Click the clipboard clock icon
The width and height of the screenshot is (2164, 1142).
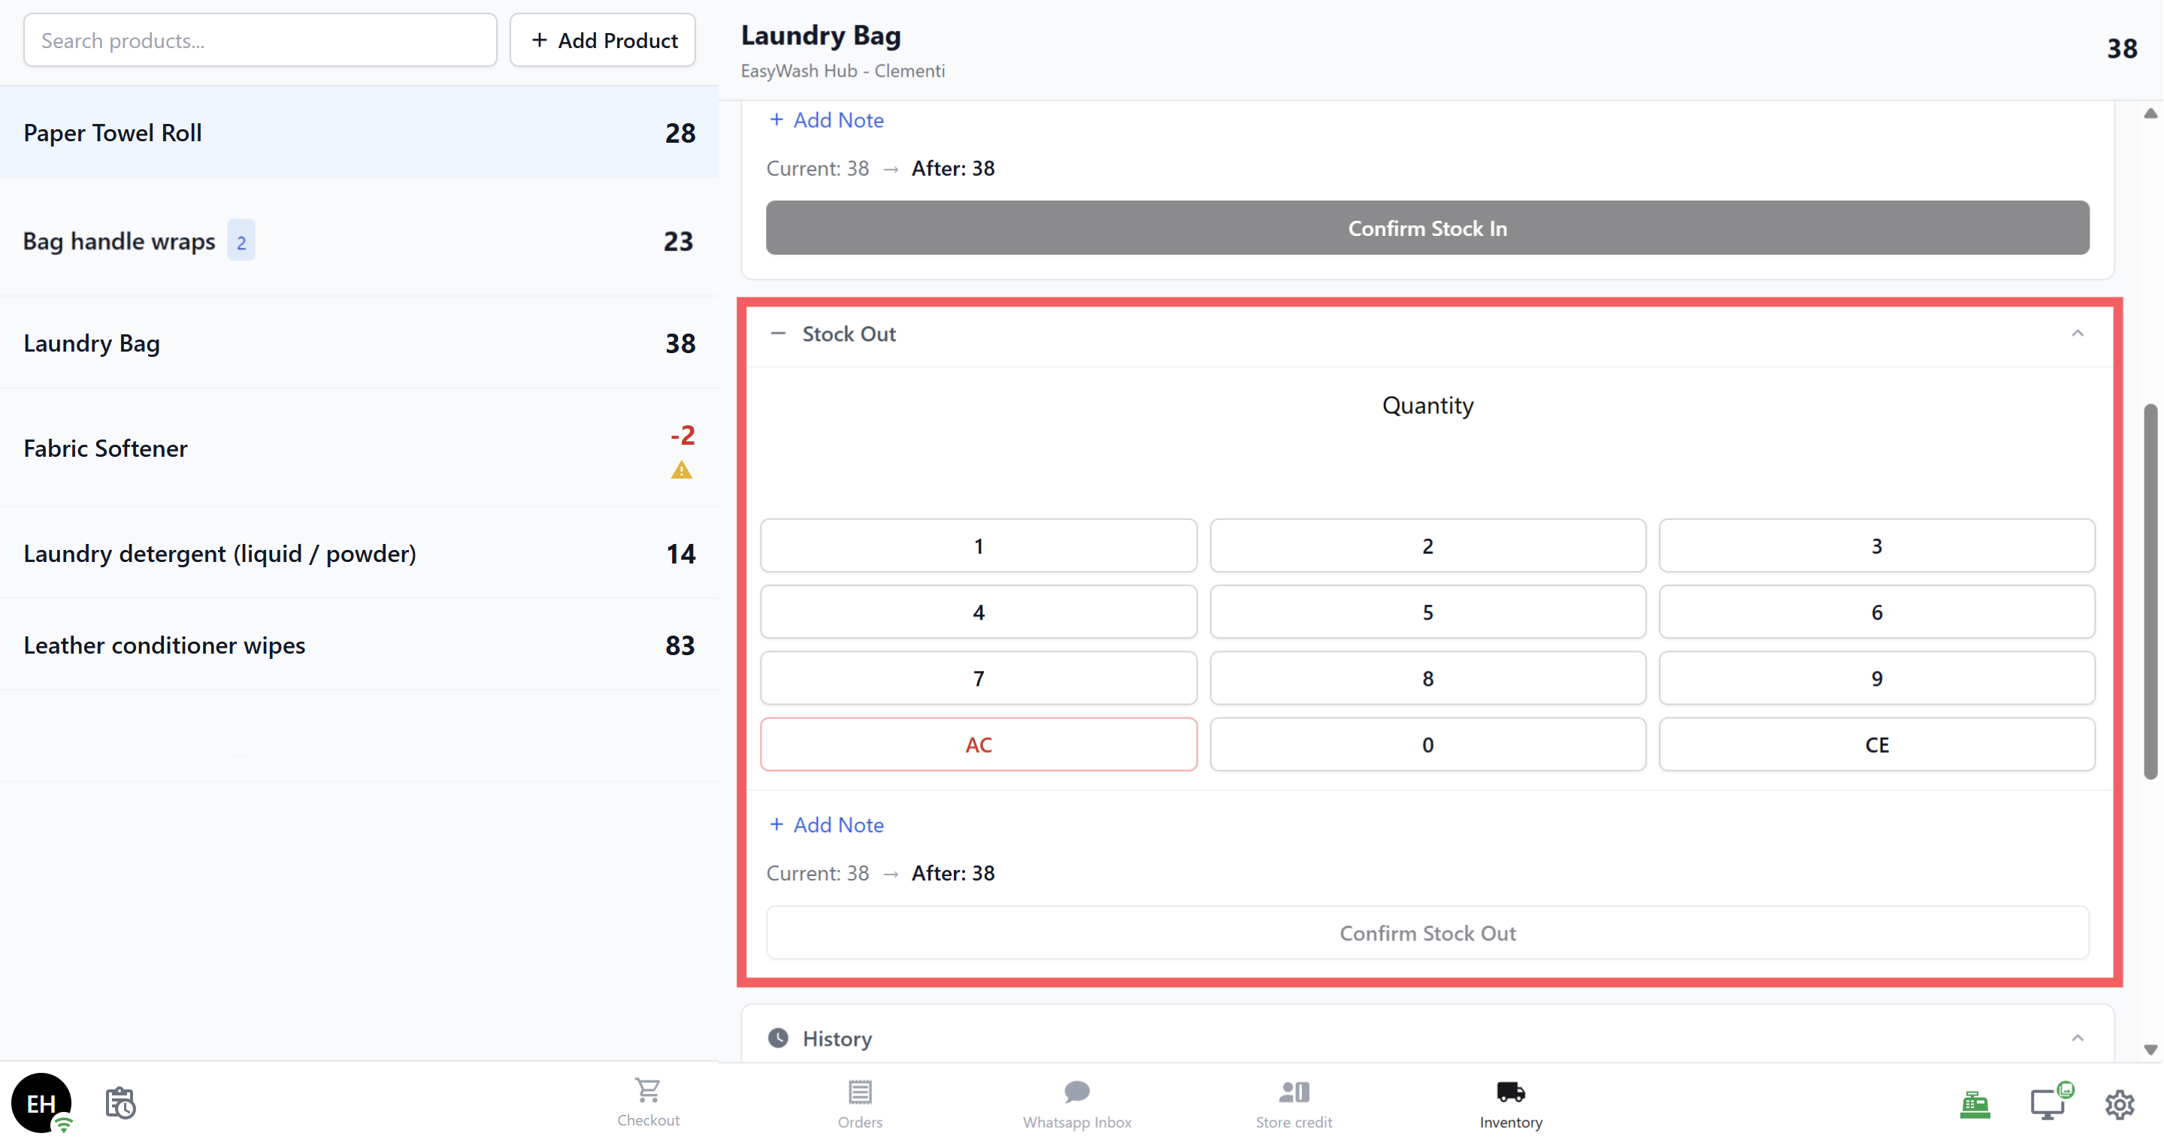[x=120, y=1102]
